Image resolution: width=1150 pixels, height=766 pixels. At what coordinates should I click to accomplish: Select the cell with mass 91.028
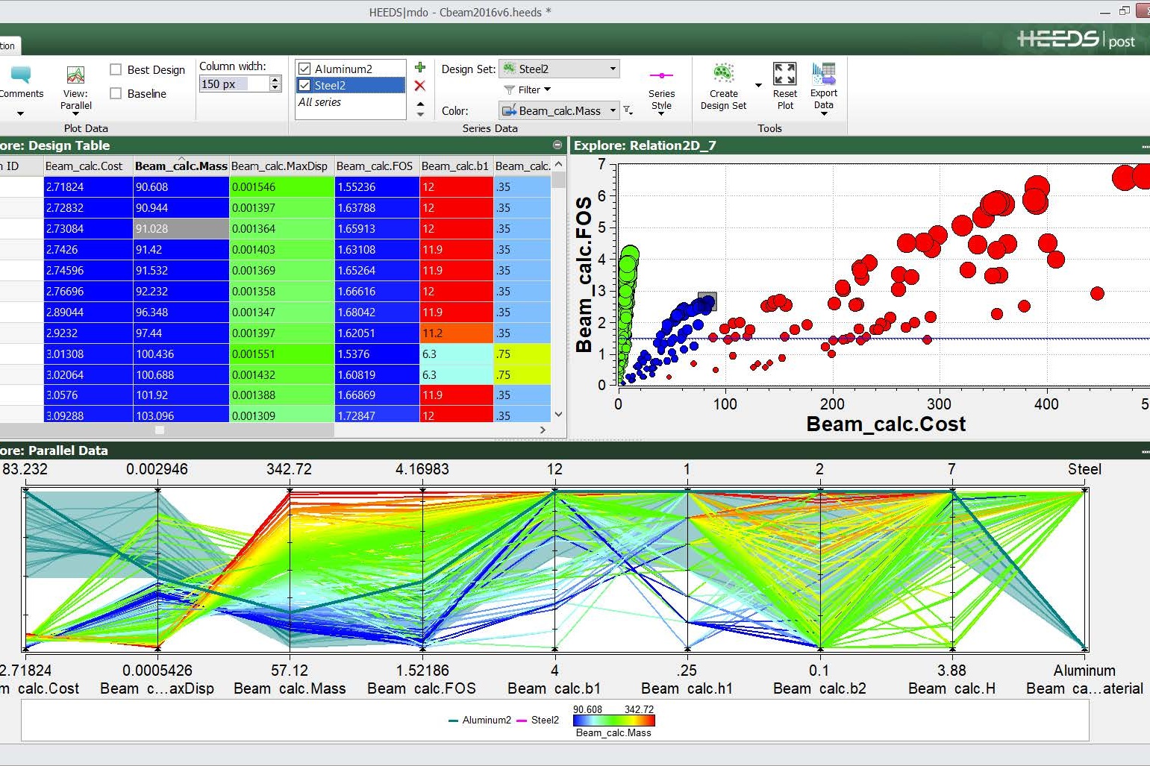point(181,228)
